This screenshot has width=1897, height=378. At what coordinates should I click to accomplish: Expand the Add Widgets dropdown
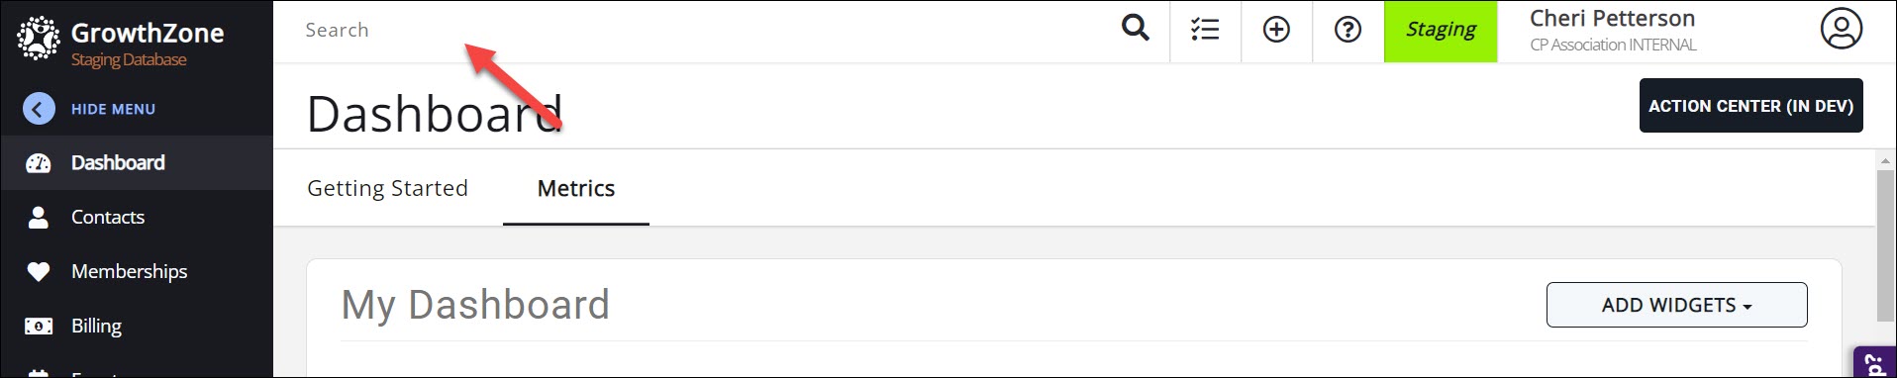[x=1676, y=305]
